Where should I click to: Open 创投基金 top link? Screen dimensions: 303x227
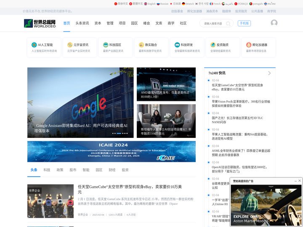pyautogui.click(x=177, y=11)
